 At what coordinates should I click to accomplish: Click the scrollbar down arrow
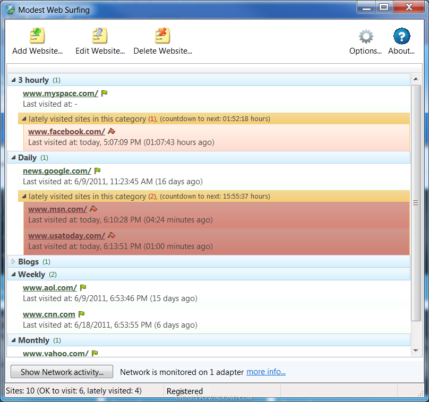[x=416, y=350]
